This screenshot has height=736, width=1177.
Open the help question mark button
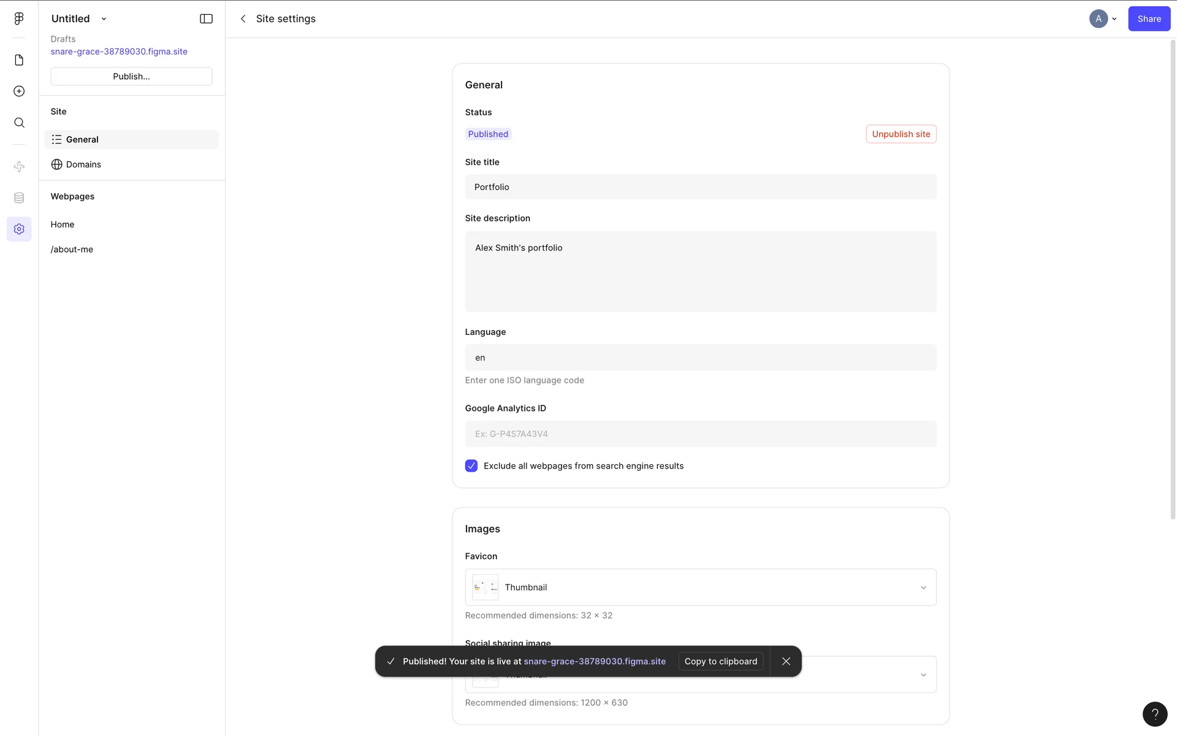1154,714
